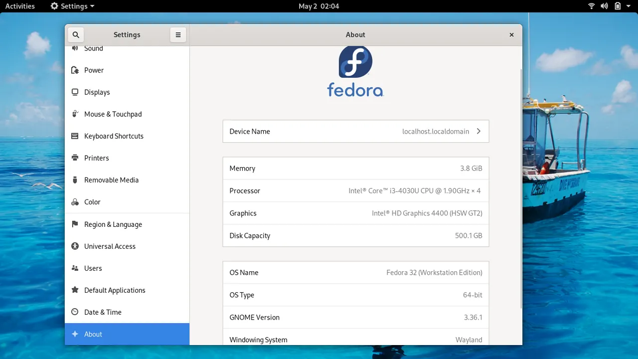This screenshot has width=638, height=359.
Task: Click the Region & Language flag icon
Action: 75,224
